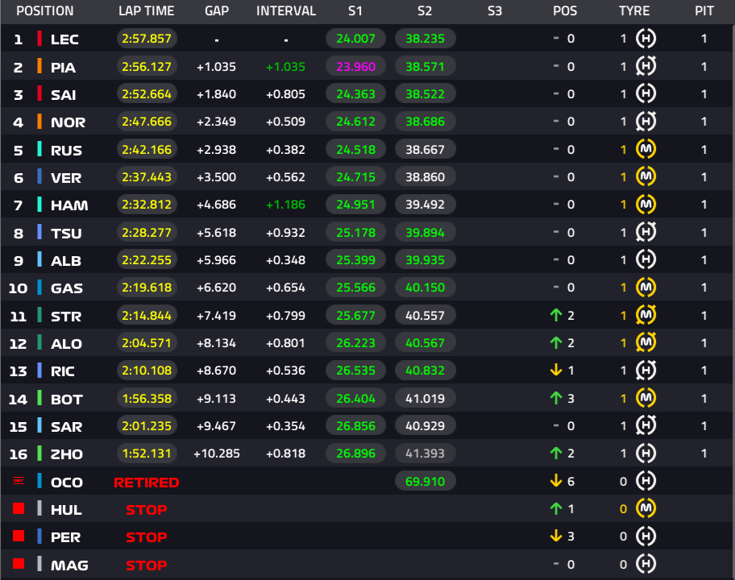Click the medium tyre icon in ALO row
This screenshot has height=580, width=735.
[x=646, y=343]
